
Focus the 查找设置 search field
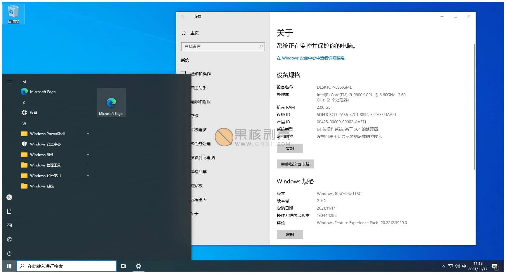[x=223, y=47]
